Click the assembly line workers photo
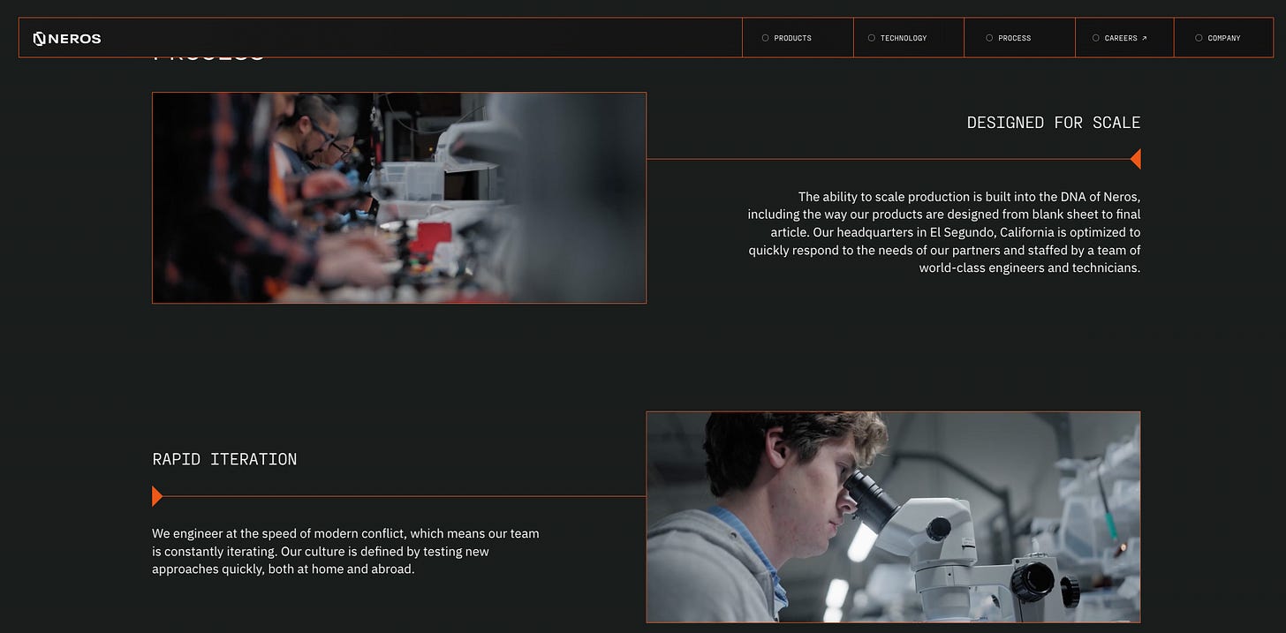This screenshot has width=1286, height=633. 399,198
